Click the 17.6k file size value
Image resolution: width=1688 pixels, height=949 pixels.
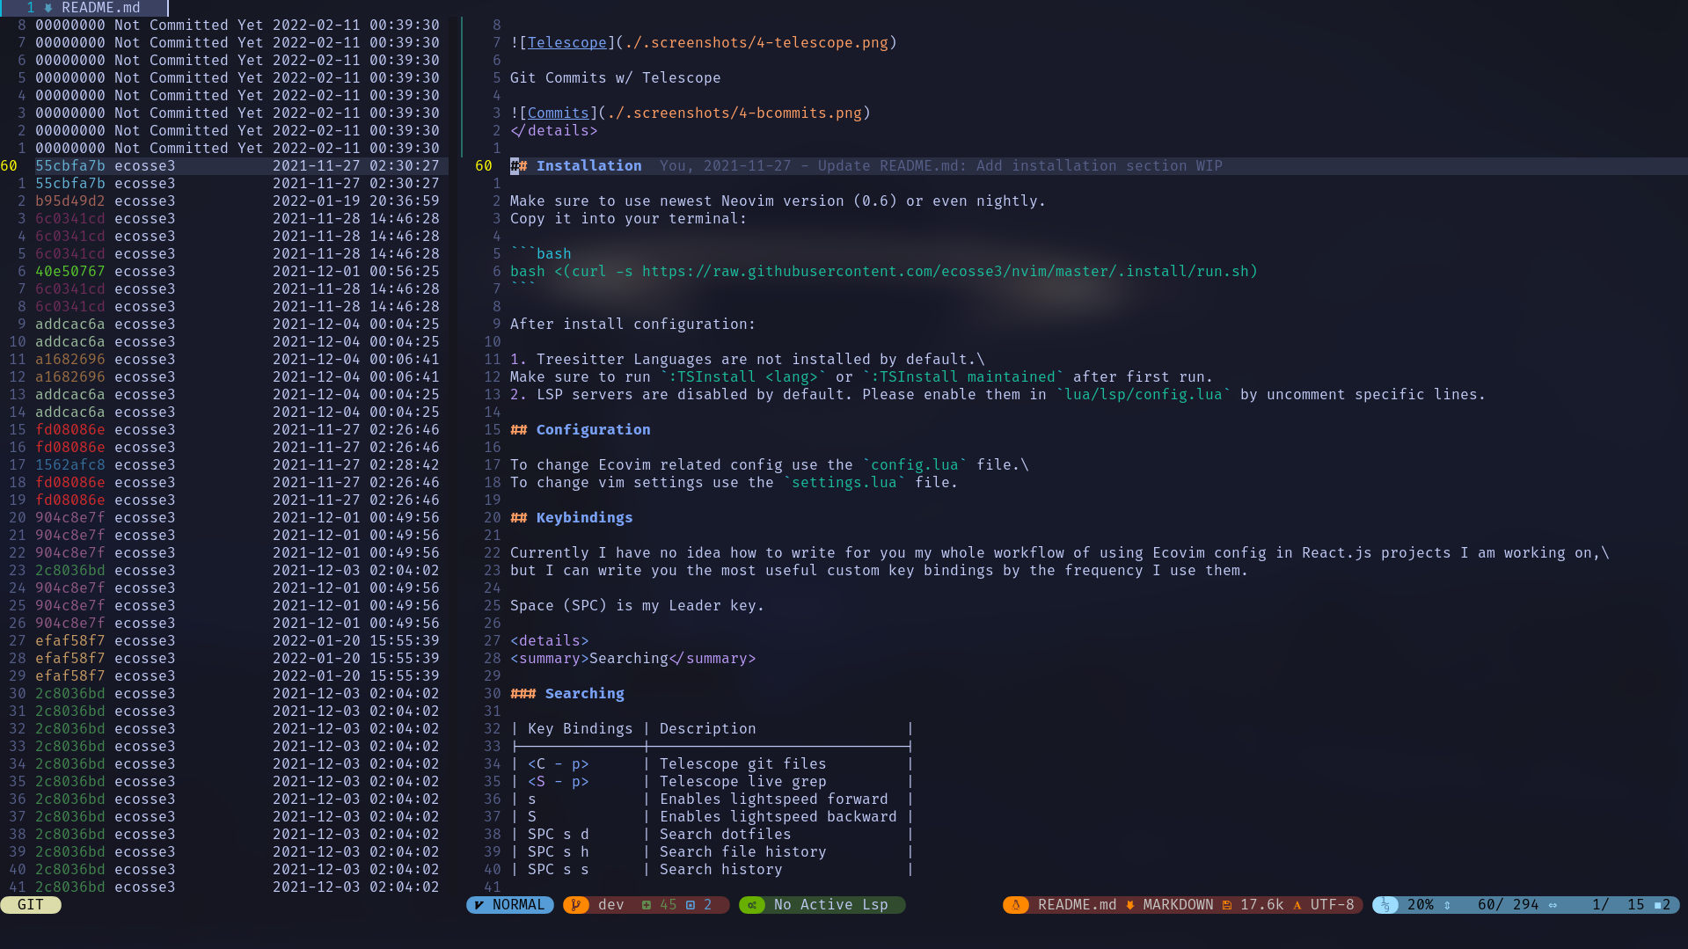[1262, 905]
